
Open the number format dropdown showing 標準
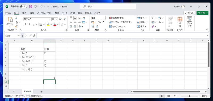click(104, 18)
